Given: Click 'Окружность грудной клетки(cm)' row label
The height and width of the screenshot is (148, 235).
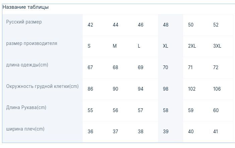Looking at the screenshot, I should pyautogui.click(x=43, y=86).
